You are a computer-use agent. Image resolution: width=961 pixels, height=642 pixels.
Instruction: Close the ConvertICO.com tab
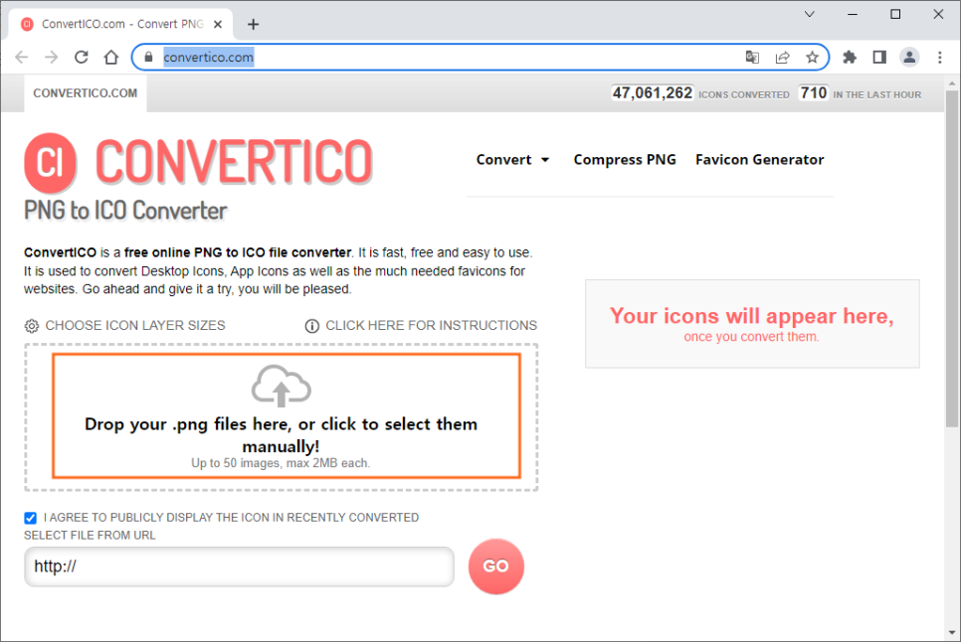pos(218,25)
